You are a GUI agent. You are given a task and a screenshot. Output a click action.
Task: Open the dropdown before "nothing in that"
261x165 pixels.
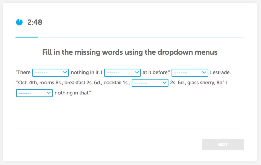pyautogui.click(x=34, y=93)
